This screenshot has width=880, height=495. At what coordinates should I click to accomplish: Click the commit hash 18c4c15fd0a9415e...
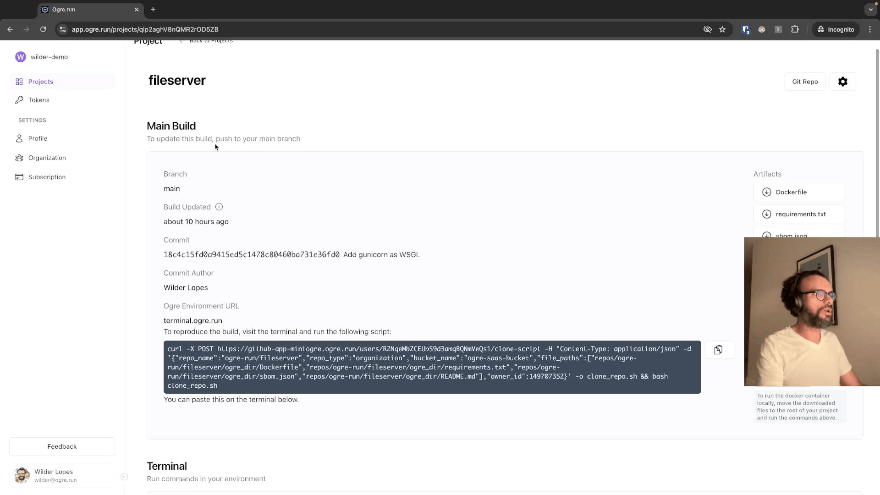click(252, 254)
